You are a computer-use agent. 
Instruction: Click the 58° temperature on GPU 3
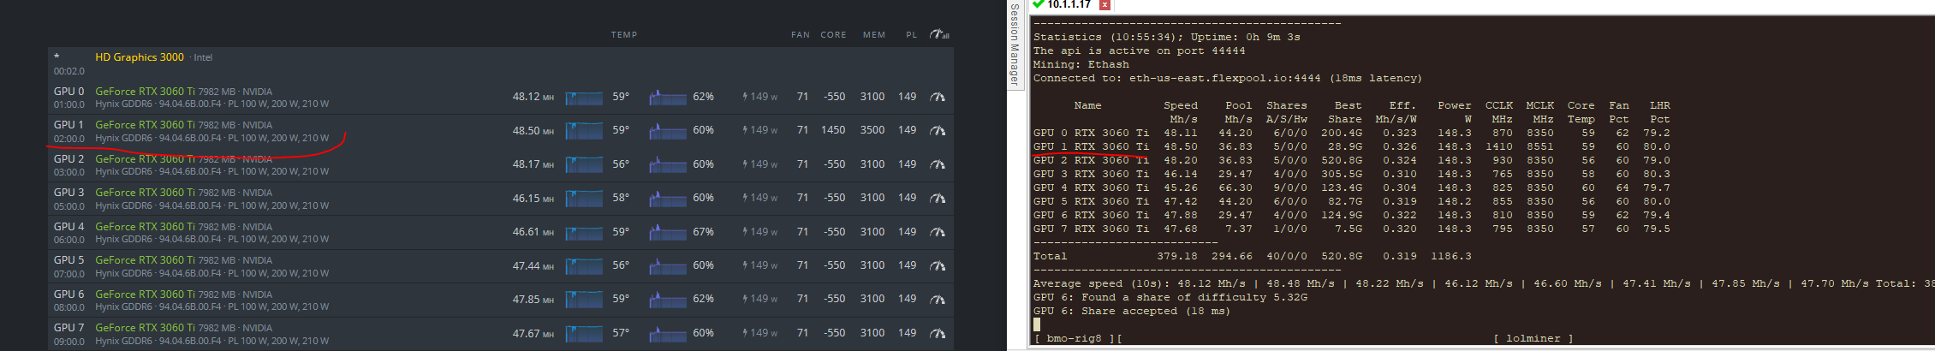point(621,198)
